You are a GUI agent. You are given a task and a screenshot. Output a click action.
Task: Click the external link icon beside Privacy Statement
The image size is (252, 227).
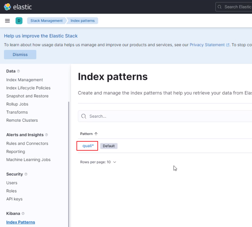click(228, 45)
